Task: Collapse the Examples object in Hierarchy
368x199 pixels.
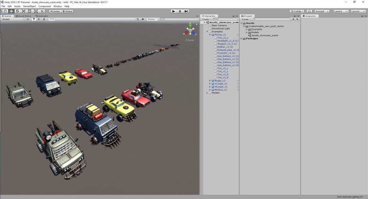Action: [207, 32]
